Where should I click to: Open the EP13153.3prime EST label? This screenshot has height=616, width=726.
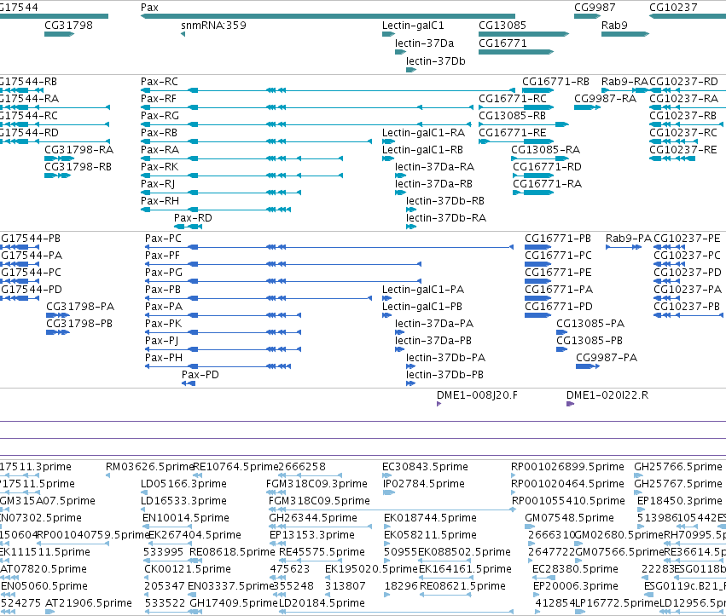click(312, 536)
